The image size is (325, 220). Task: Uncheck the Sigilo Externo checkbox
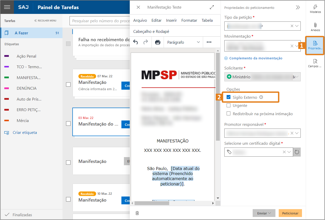click(229, 97)
